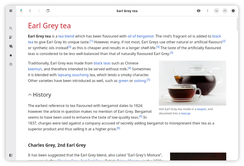Show table of contents sidebar icon
This screenshot has width=244, height=166.
click(11, 37)
